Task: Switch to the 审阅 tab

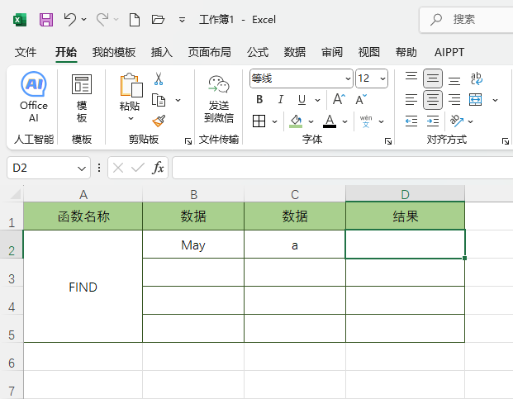Action: click(x=332, y=52)
